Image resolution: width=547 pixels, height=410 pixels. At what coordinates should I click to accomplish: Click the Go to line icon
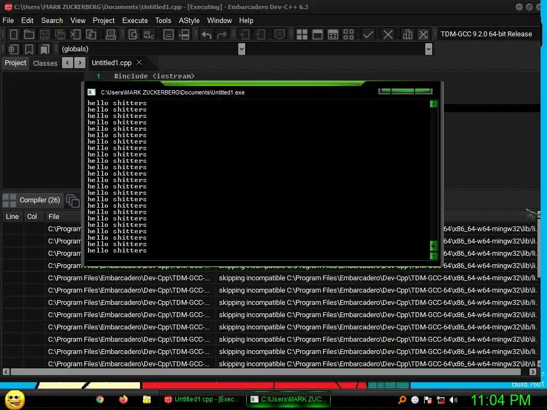(x=168, y=34)
